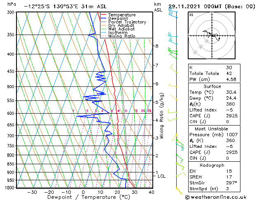
Task: Click the Wet Adiabat legend entry
Action: click(118, 29)
